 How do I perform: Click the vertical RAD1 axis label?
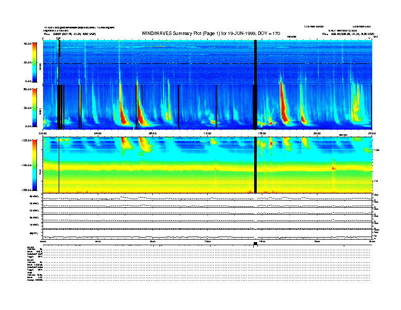[40, 111]
